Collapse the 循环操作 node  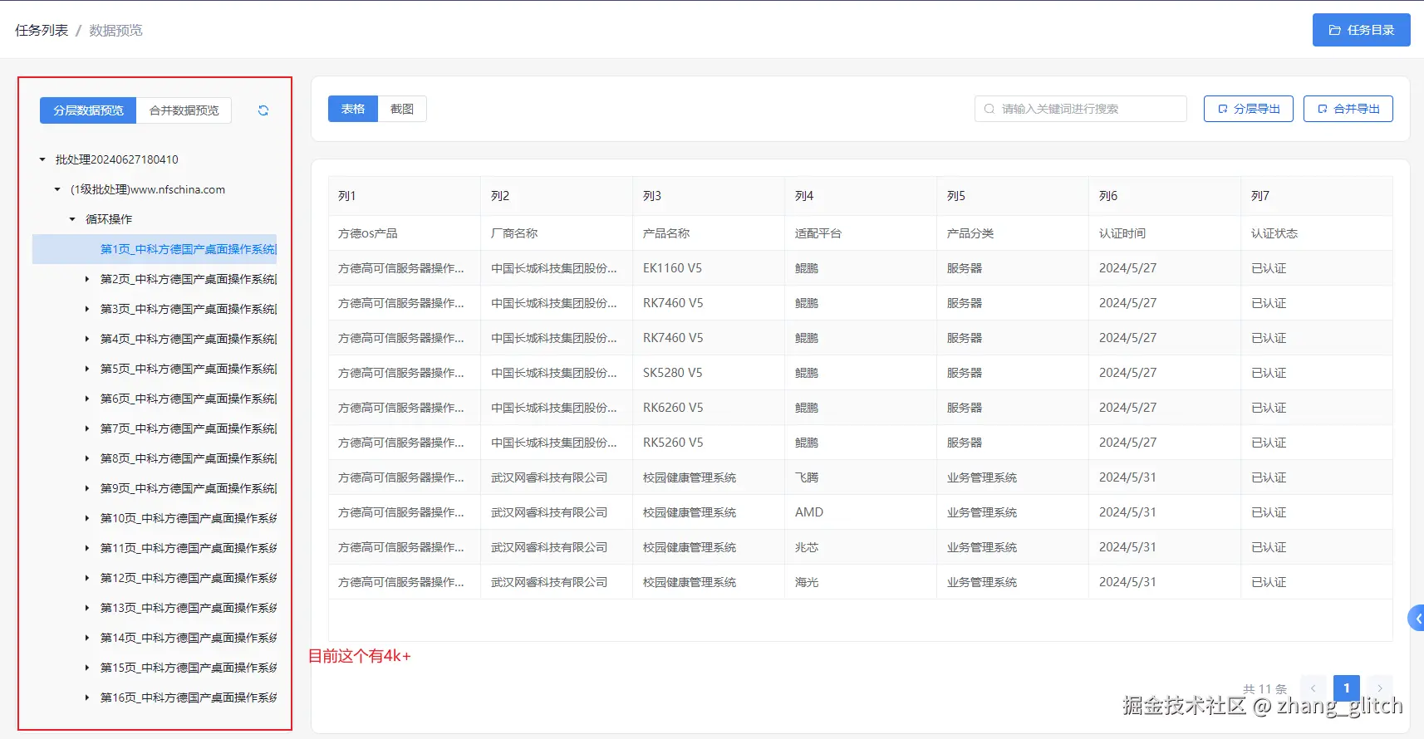click(x=72, y=219)
